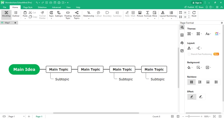Viewport: 224px width, 119px height.
Task: Click the Formula sigma icon
Action: [x=148, y=13]
